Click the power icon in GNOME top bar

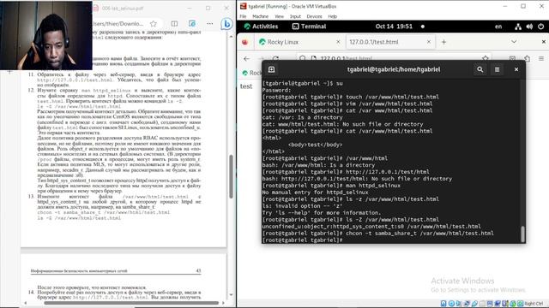click(540, 27)
